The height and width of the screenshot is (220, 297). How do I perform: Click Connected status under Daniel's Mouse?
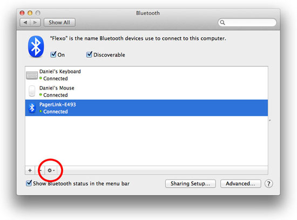55,95
